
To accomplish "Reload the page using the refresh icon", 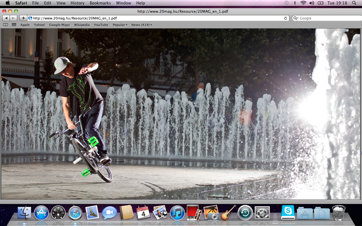I will pyautogui.click(x=286, y=18).
